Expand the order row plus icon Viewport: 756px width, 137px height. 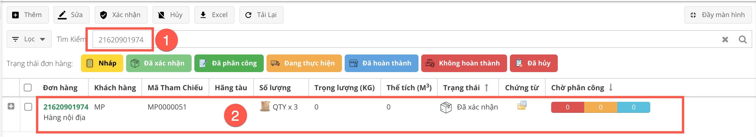(x=11, y=106)
